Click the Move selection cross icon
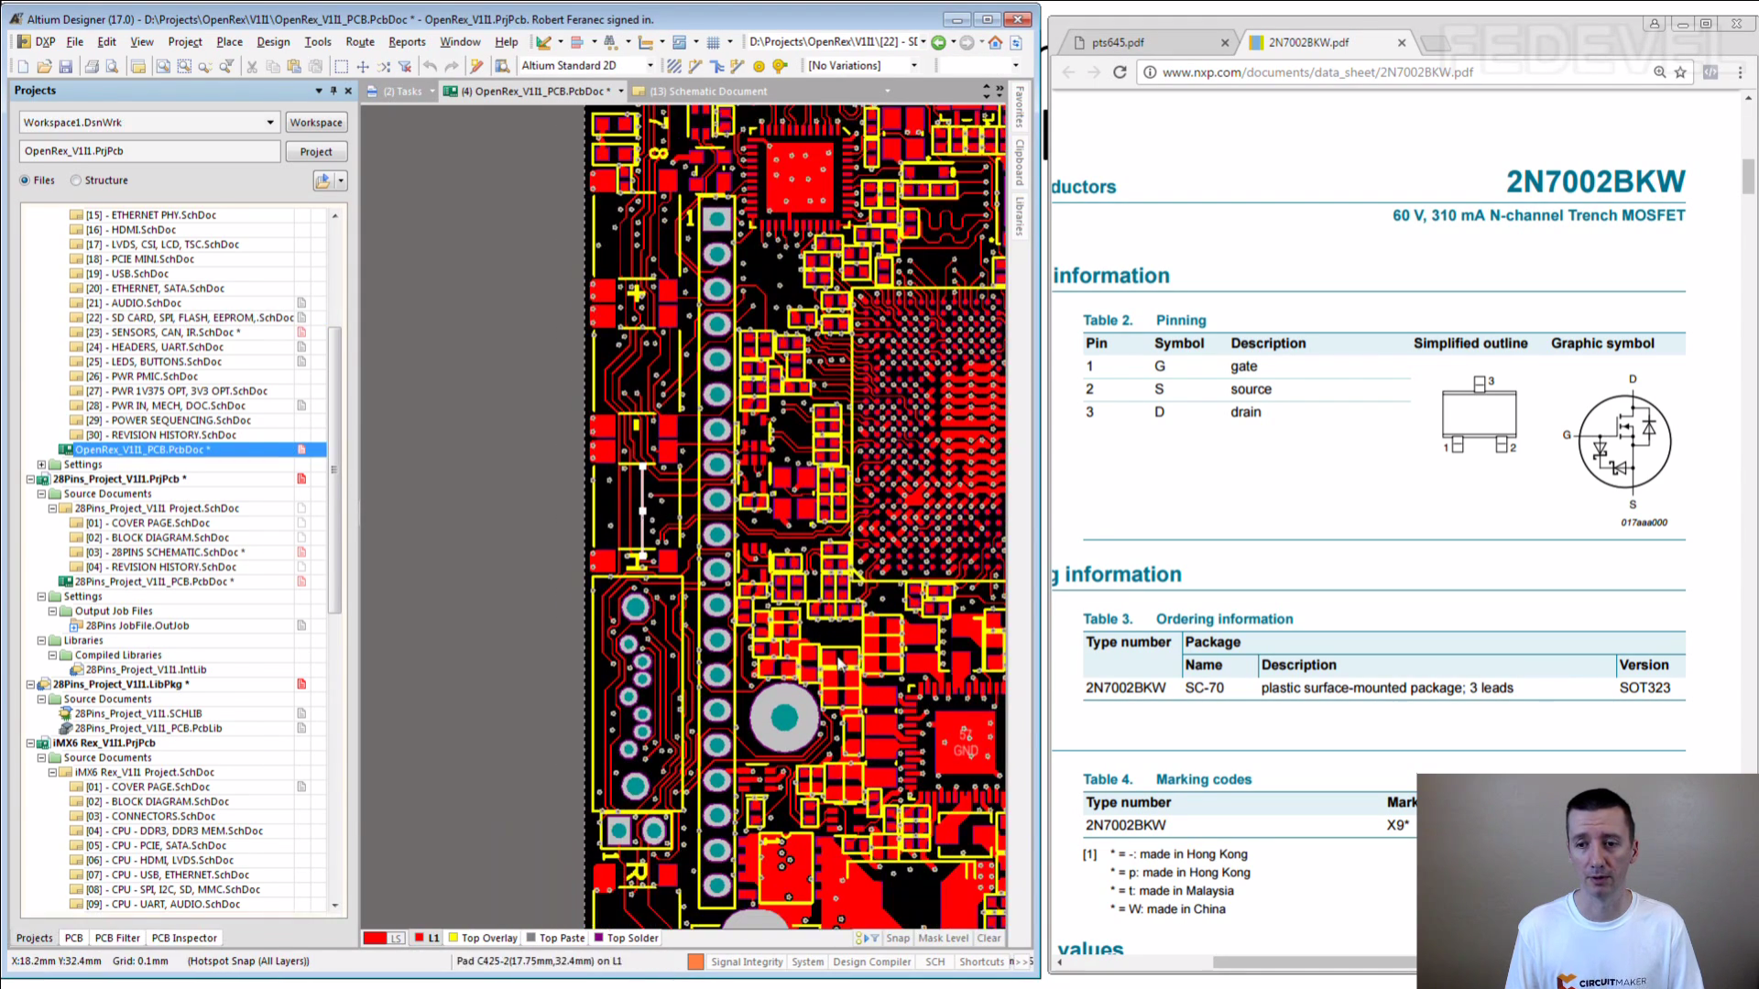This screenshot has width=1759, height=989. coord(363,66)
